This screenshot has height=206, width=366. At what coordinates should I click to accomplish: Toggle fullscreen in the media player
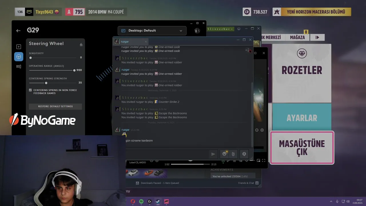pyautogui.click(x=264, y=161)
